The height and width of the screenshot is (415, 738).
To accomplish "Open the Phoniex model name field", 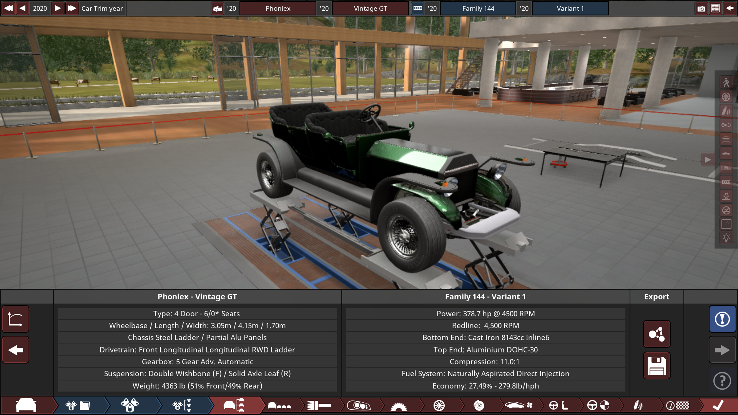I will click(278, 8).
